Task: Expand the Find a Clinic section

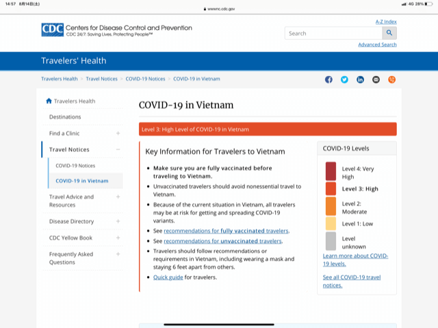Action: (x=118, y=134)
